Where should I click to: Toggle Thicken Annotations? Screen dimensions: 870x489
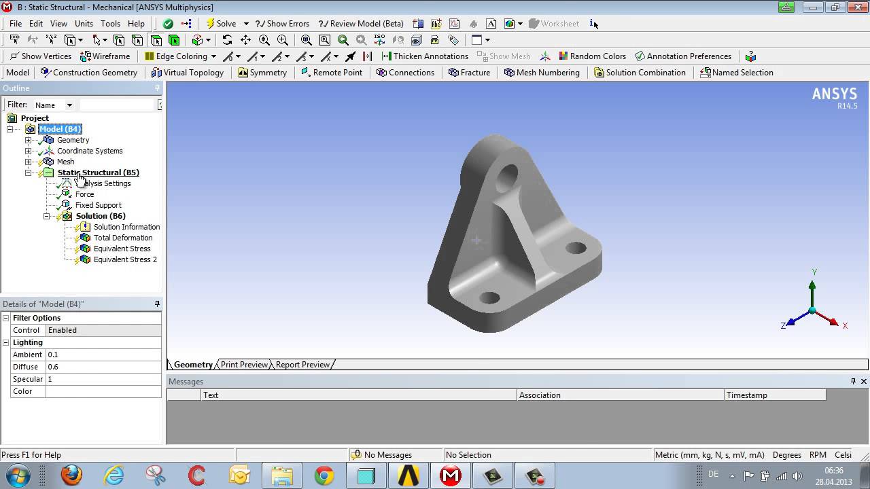point(425,56)
